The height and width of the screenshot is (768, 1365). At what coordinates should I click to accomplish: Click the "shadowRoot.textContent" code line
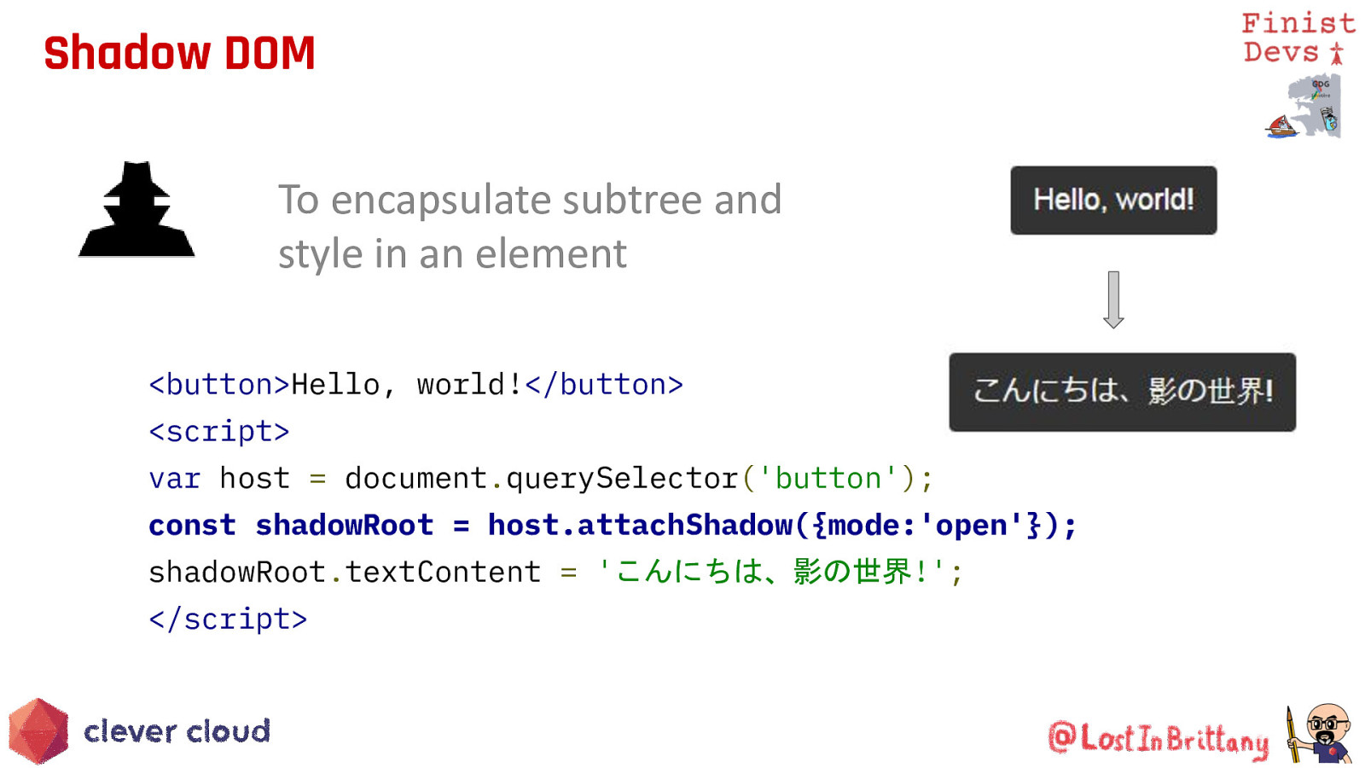pos(555,572)
